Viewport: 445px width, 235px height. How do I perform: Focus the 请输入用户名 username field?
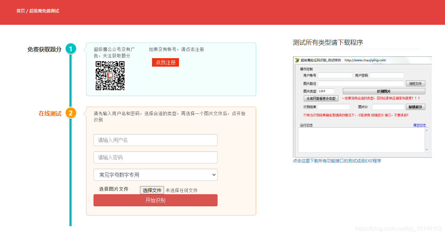(x=156, y=140)
